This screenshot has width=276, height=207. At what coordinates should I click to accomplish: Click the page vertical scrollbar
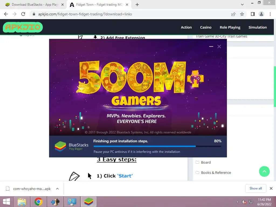[x=275, y=87]
